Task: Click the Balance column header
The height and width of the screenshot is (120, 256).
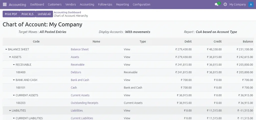Action: tap(248, 41)
